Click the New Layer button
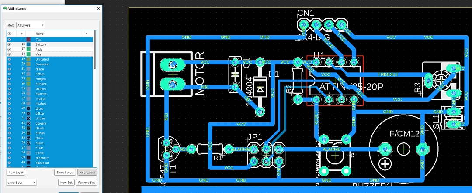472x193 pixels. (x=16, y=172)
